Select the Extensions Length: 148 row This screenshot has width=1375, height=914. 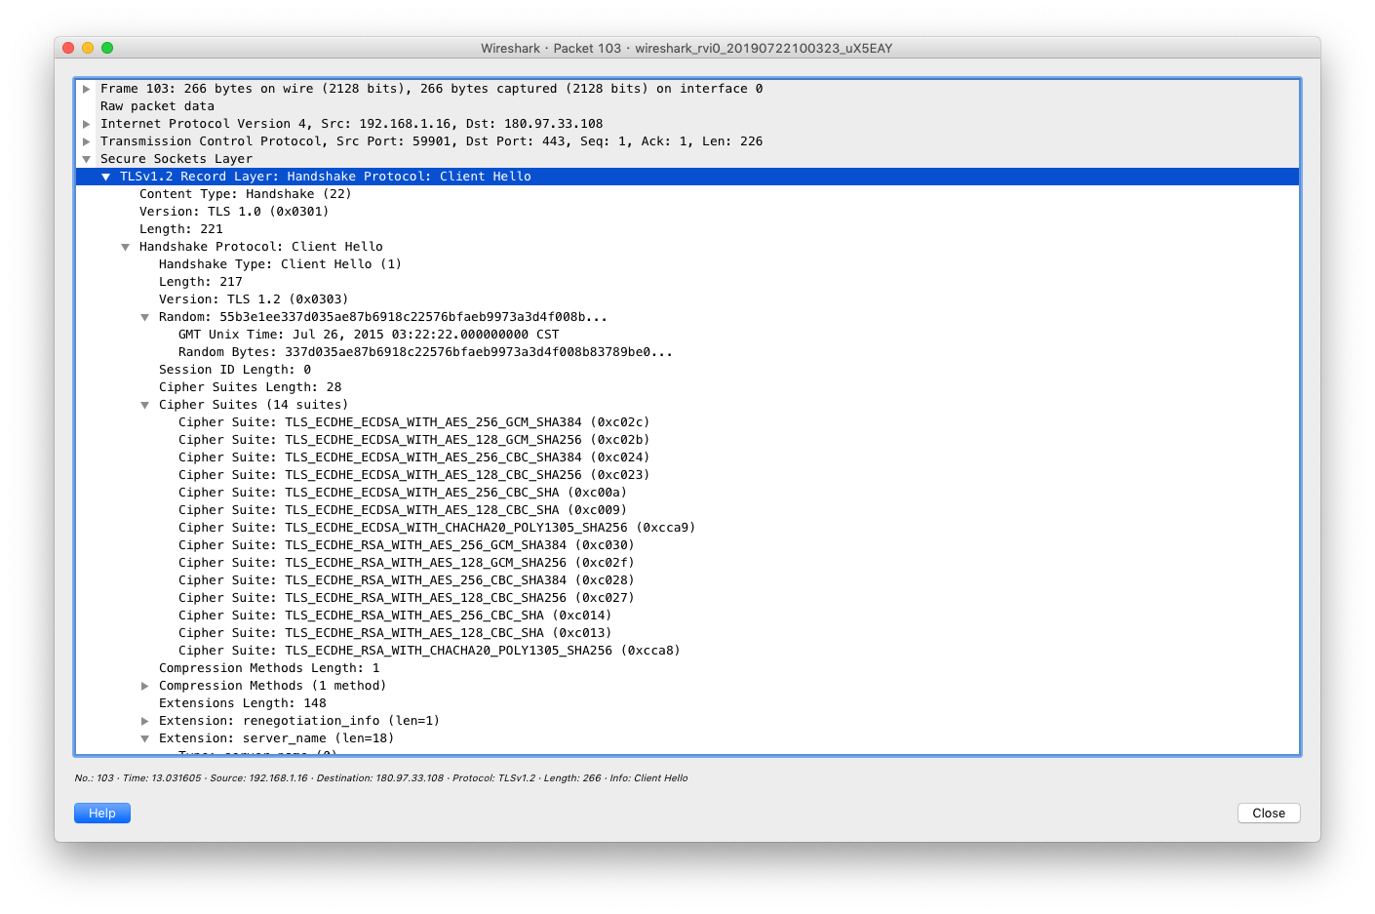[243, 703]
